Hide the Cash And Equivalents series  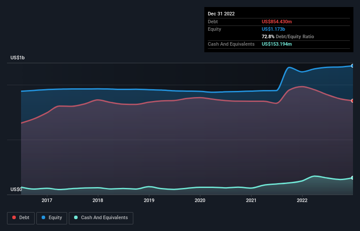pyautogui.click(x=101, y=218)
